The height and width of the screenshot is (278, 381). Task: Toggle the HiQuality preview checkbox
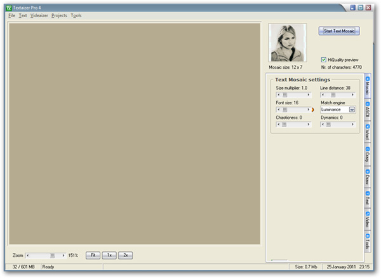point(323,60)
